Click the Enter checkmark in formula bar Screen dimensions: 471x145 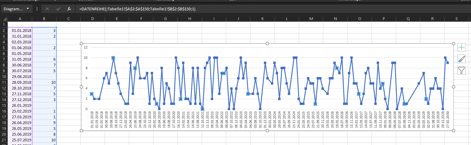click(58, 9)
